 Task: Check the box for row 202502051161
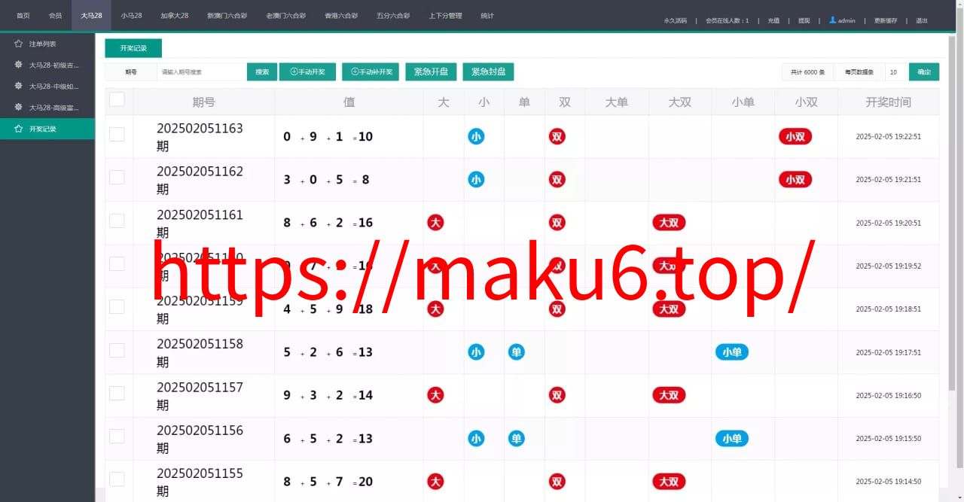tap(117, 221)
